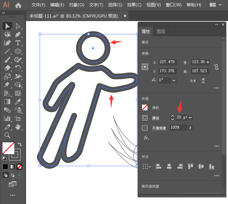
Task: Select the Symbol Sprayer tool
Action: pos(18,110)
